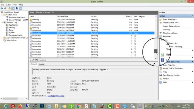Click the Copy action icon
194x109 pixels.
tap(161, 72)
